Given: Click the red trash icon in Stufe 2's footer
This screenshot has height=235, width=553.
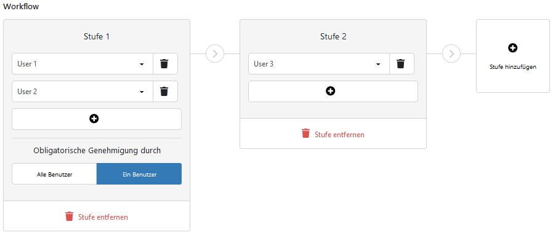Looking at the screenshot, I should (306, 133).
